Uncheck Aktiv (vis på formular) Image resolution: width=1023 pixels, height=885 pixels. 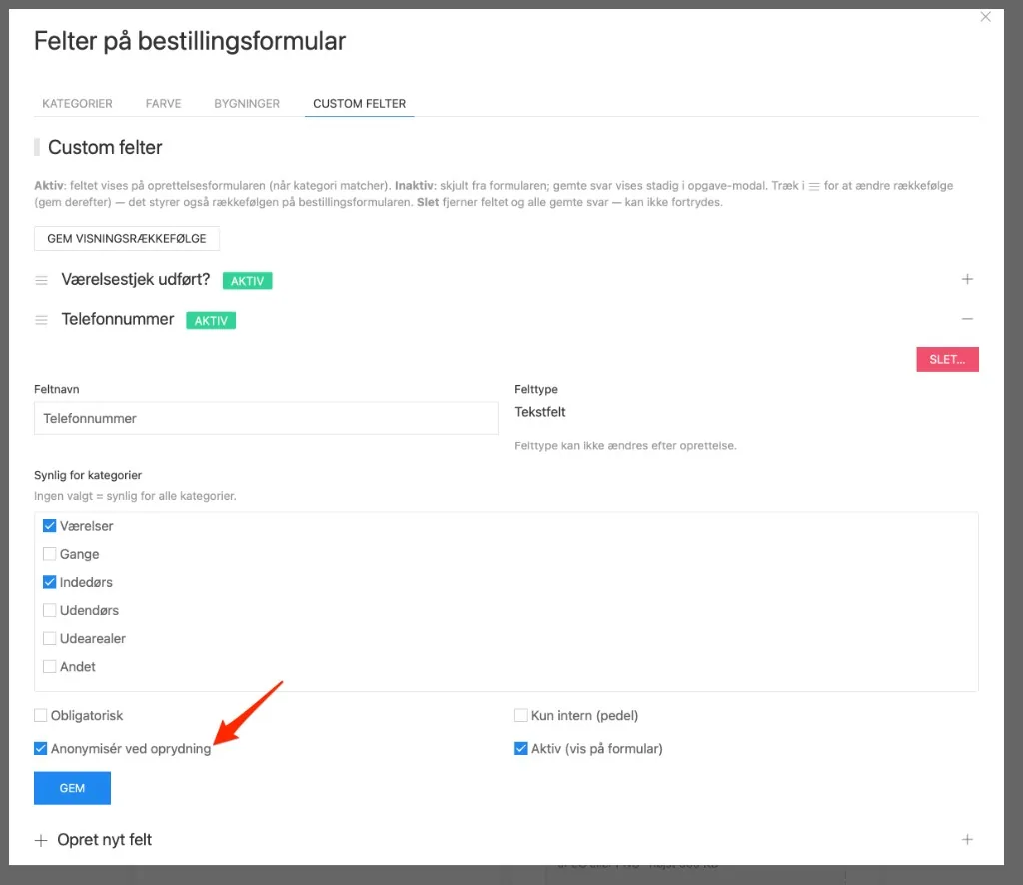click(520, 749)
